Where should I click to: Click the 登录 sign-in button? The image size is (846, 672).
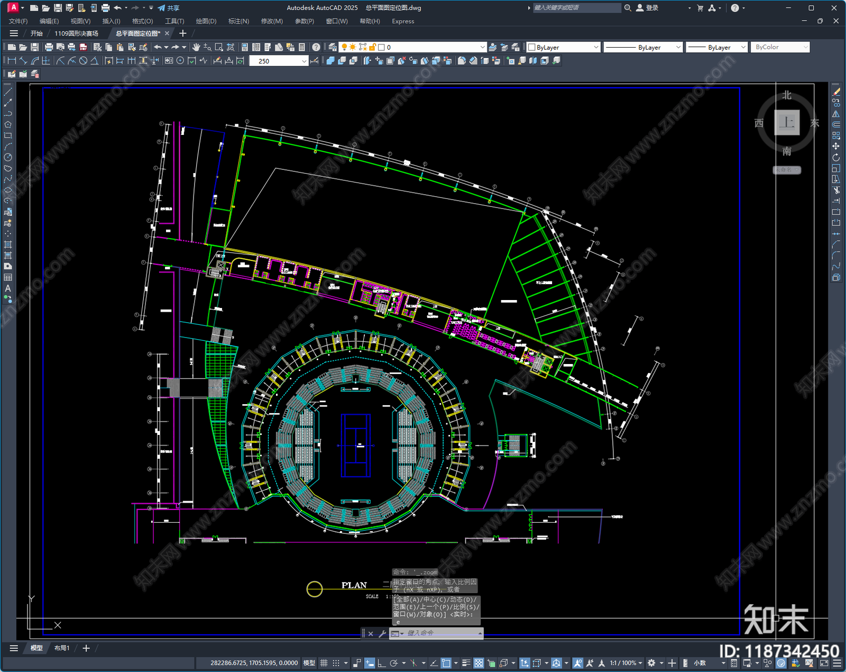click(648, 8)
